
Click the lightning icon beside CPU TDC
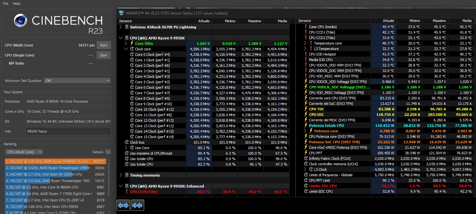[x=306, y=109]
